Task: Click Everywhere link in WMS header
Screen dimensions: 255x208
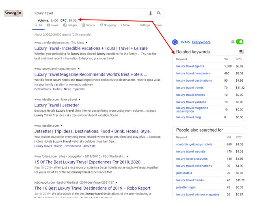Action: pos(201,42)
